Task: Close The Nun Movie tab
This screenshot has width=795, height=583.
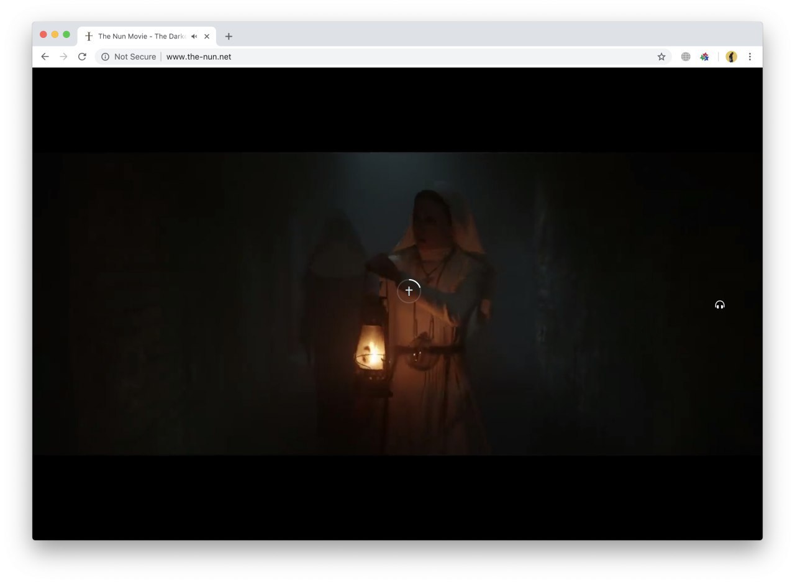Action: tap(207, 37)
